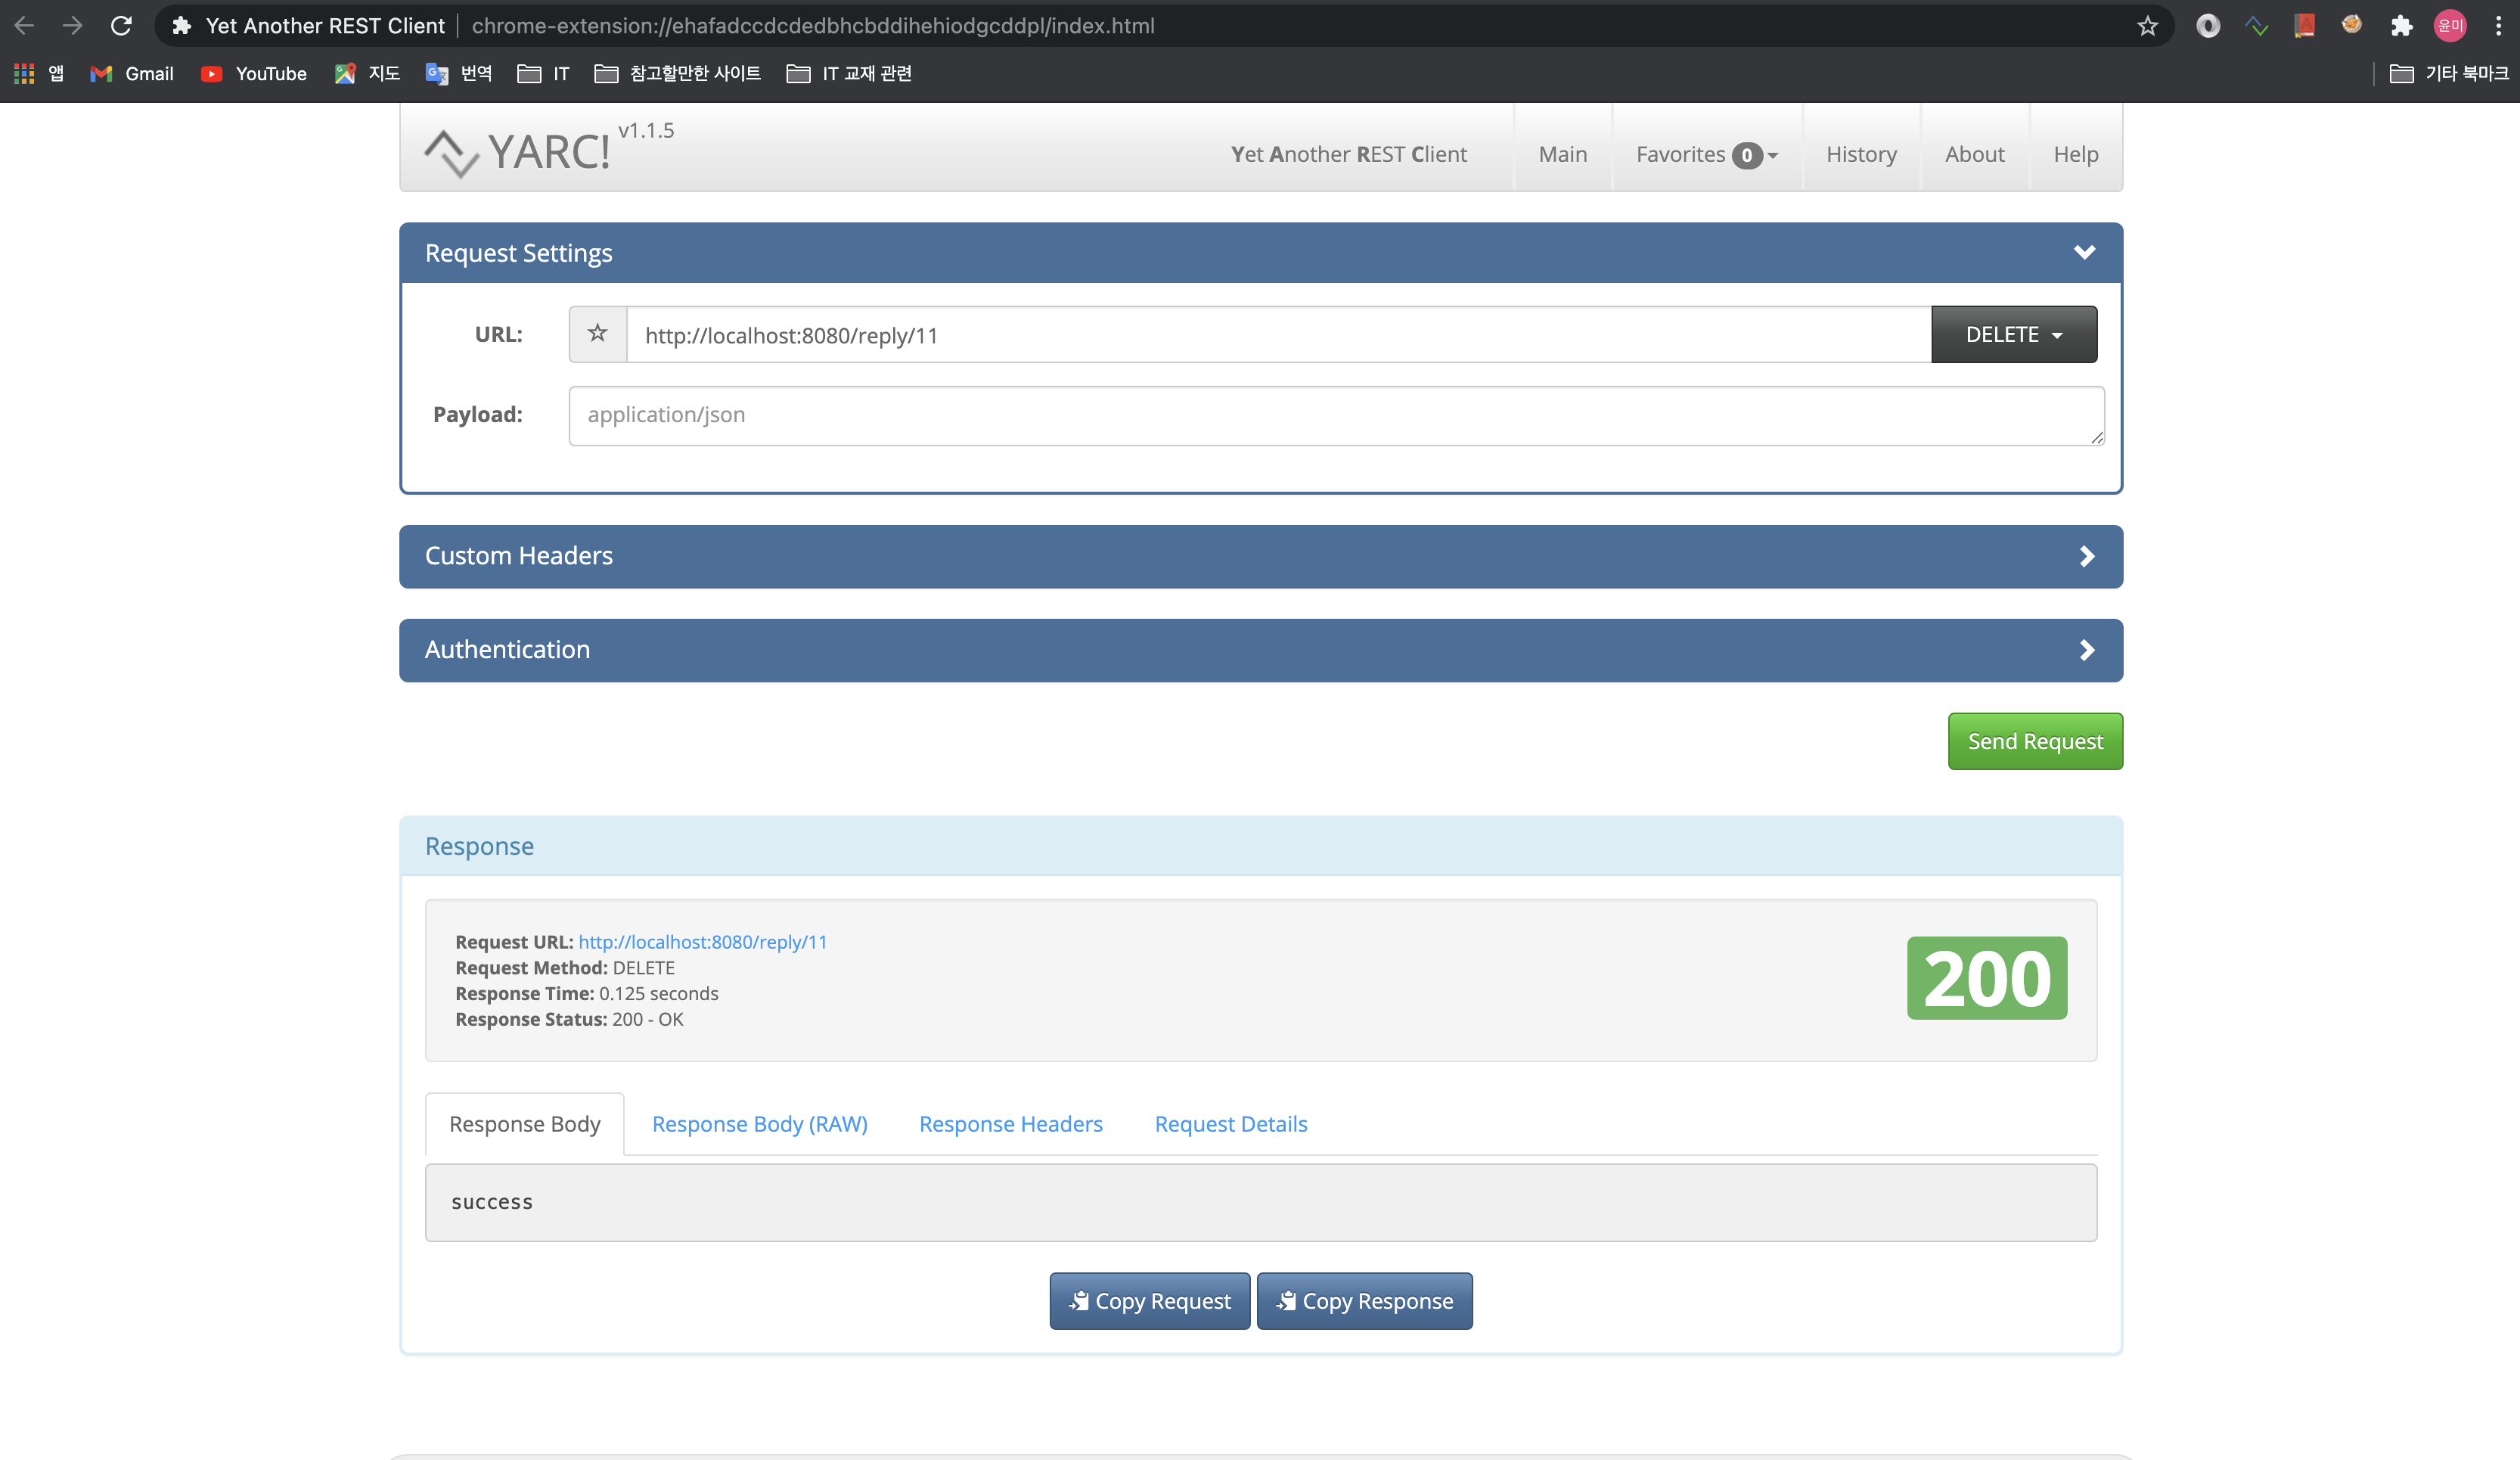Viewport: 2520px width, 1460px height.
Task: Open the About nav item
Action: [1974, 154]
